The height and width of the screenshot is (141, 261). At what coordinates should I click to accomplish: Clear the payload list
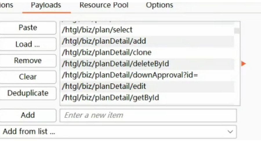click(28, 77)
